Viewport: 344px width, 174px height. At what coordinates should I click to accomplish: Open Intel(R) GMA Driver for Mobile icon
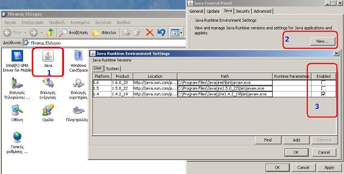pos(17,56)
